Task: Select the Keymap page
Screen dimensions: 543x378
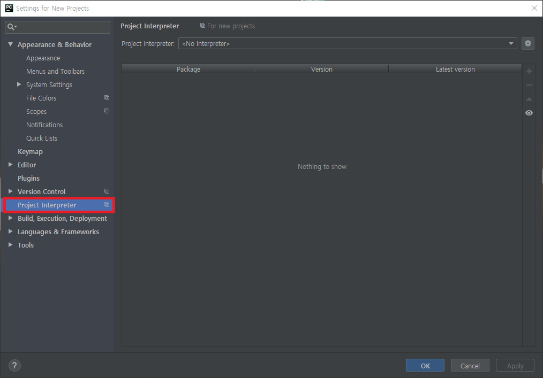Action: pos(30,151)
